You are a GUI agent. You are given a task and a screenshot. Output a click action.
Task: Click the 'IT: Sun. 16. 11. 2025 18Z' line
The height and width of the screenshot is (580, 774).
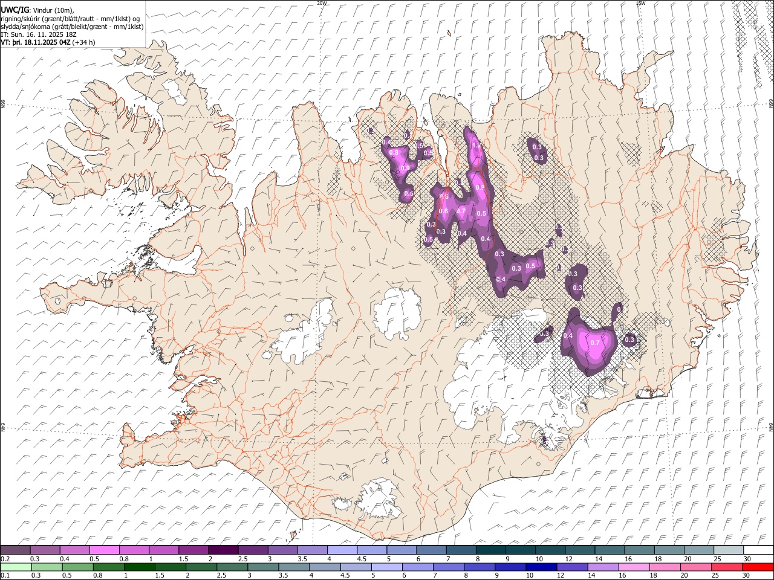[39, 34]
